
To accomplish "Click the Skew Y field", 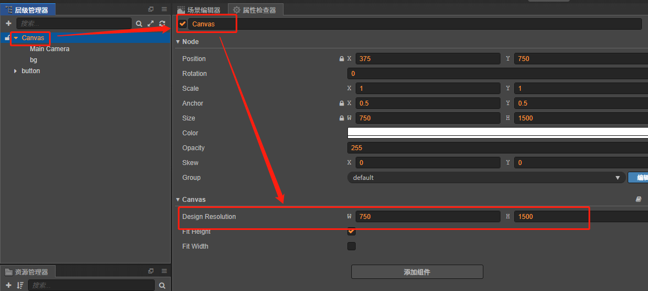I will (581, 163).
